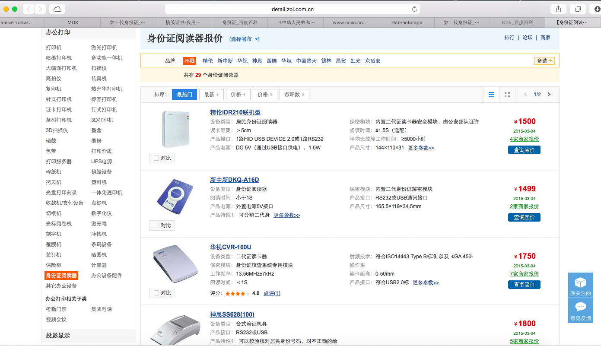
Task: Click the 4.0 star rating of 华视CVR-100U
Action: coord(242,293)
